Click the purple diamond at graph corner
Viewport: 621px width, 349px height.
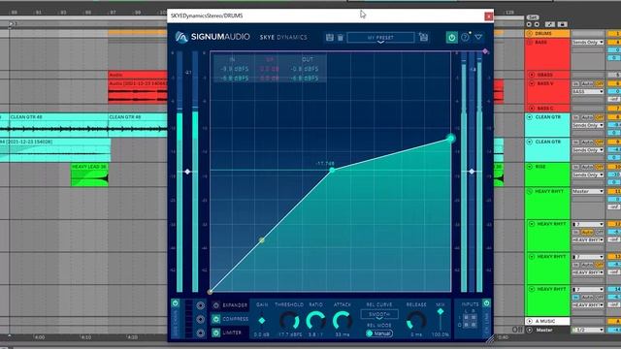485,51
